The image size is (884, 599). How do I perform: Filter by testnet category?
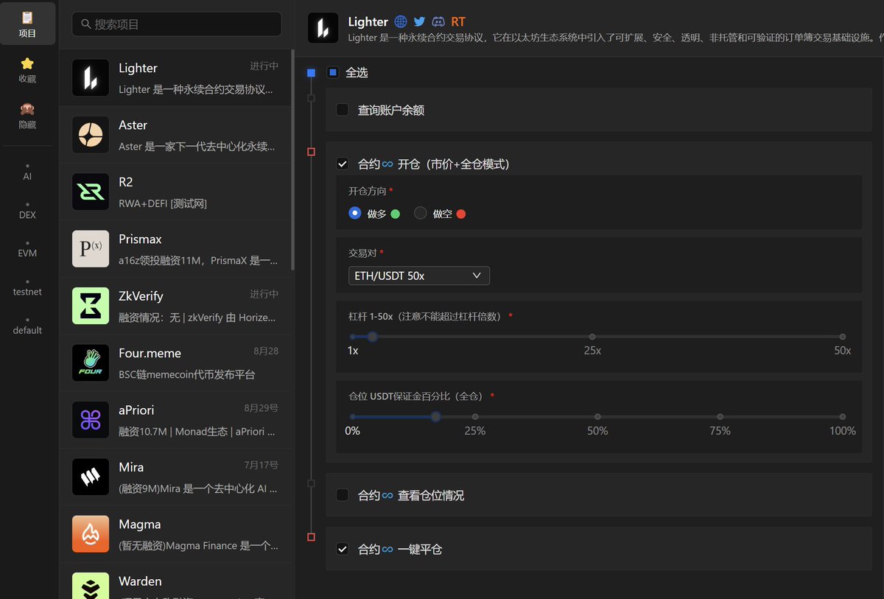coord(27,287)
